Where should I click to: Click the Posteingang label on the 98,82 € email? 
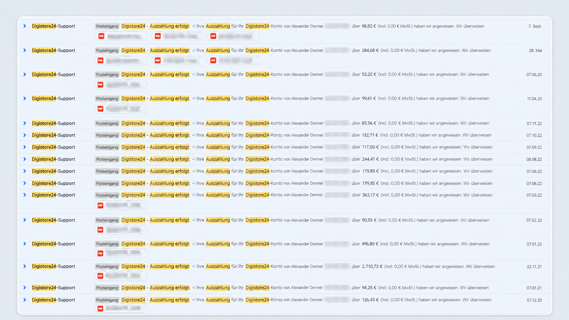[107, 26]
